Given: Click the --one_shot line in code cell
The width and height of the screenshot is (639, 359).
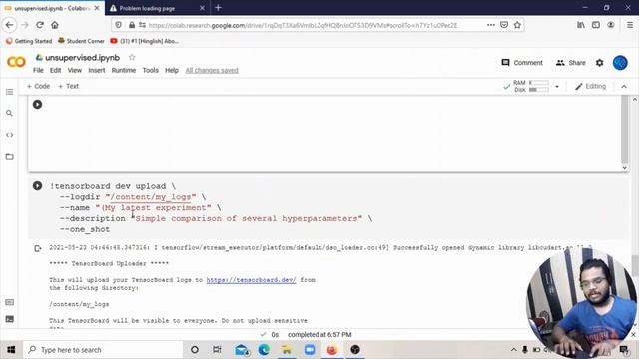Looking at the screenshot, I should pos(85,229).
